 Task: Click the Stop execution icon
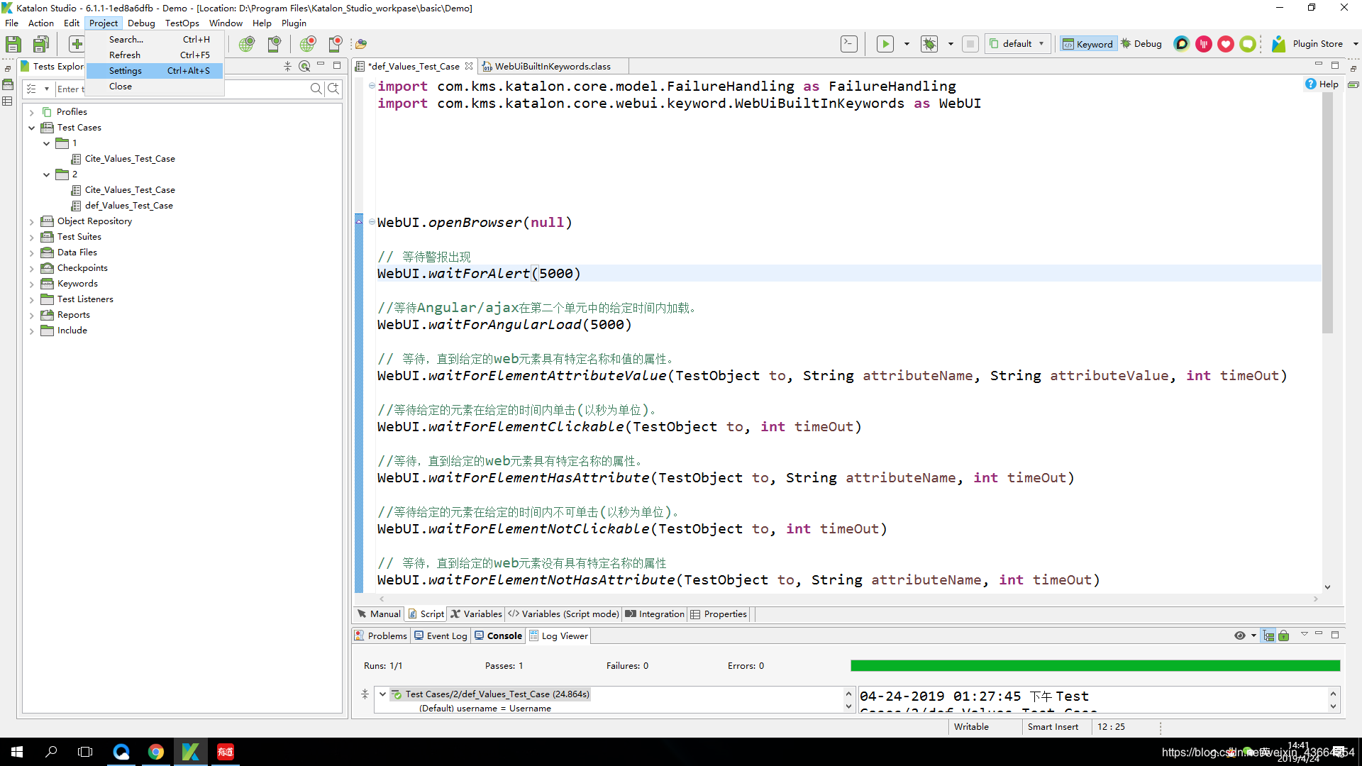pos(970,44)
